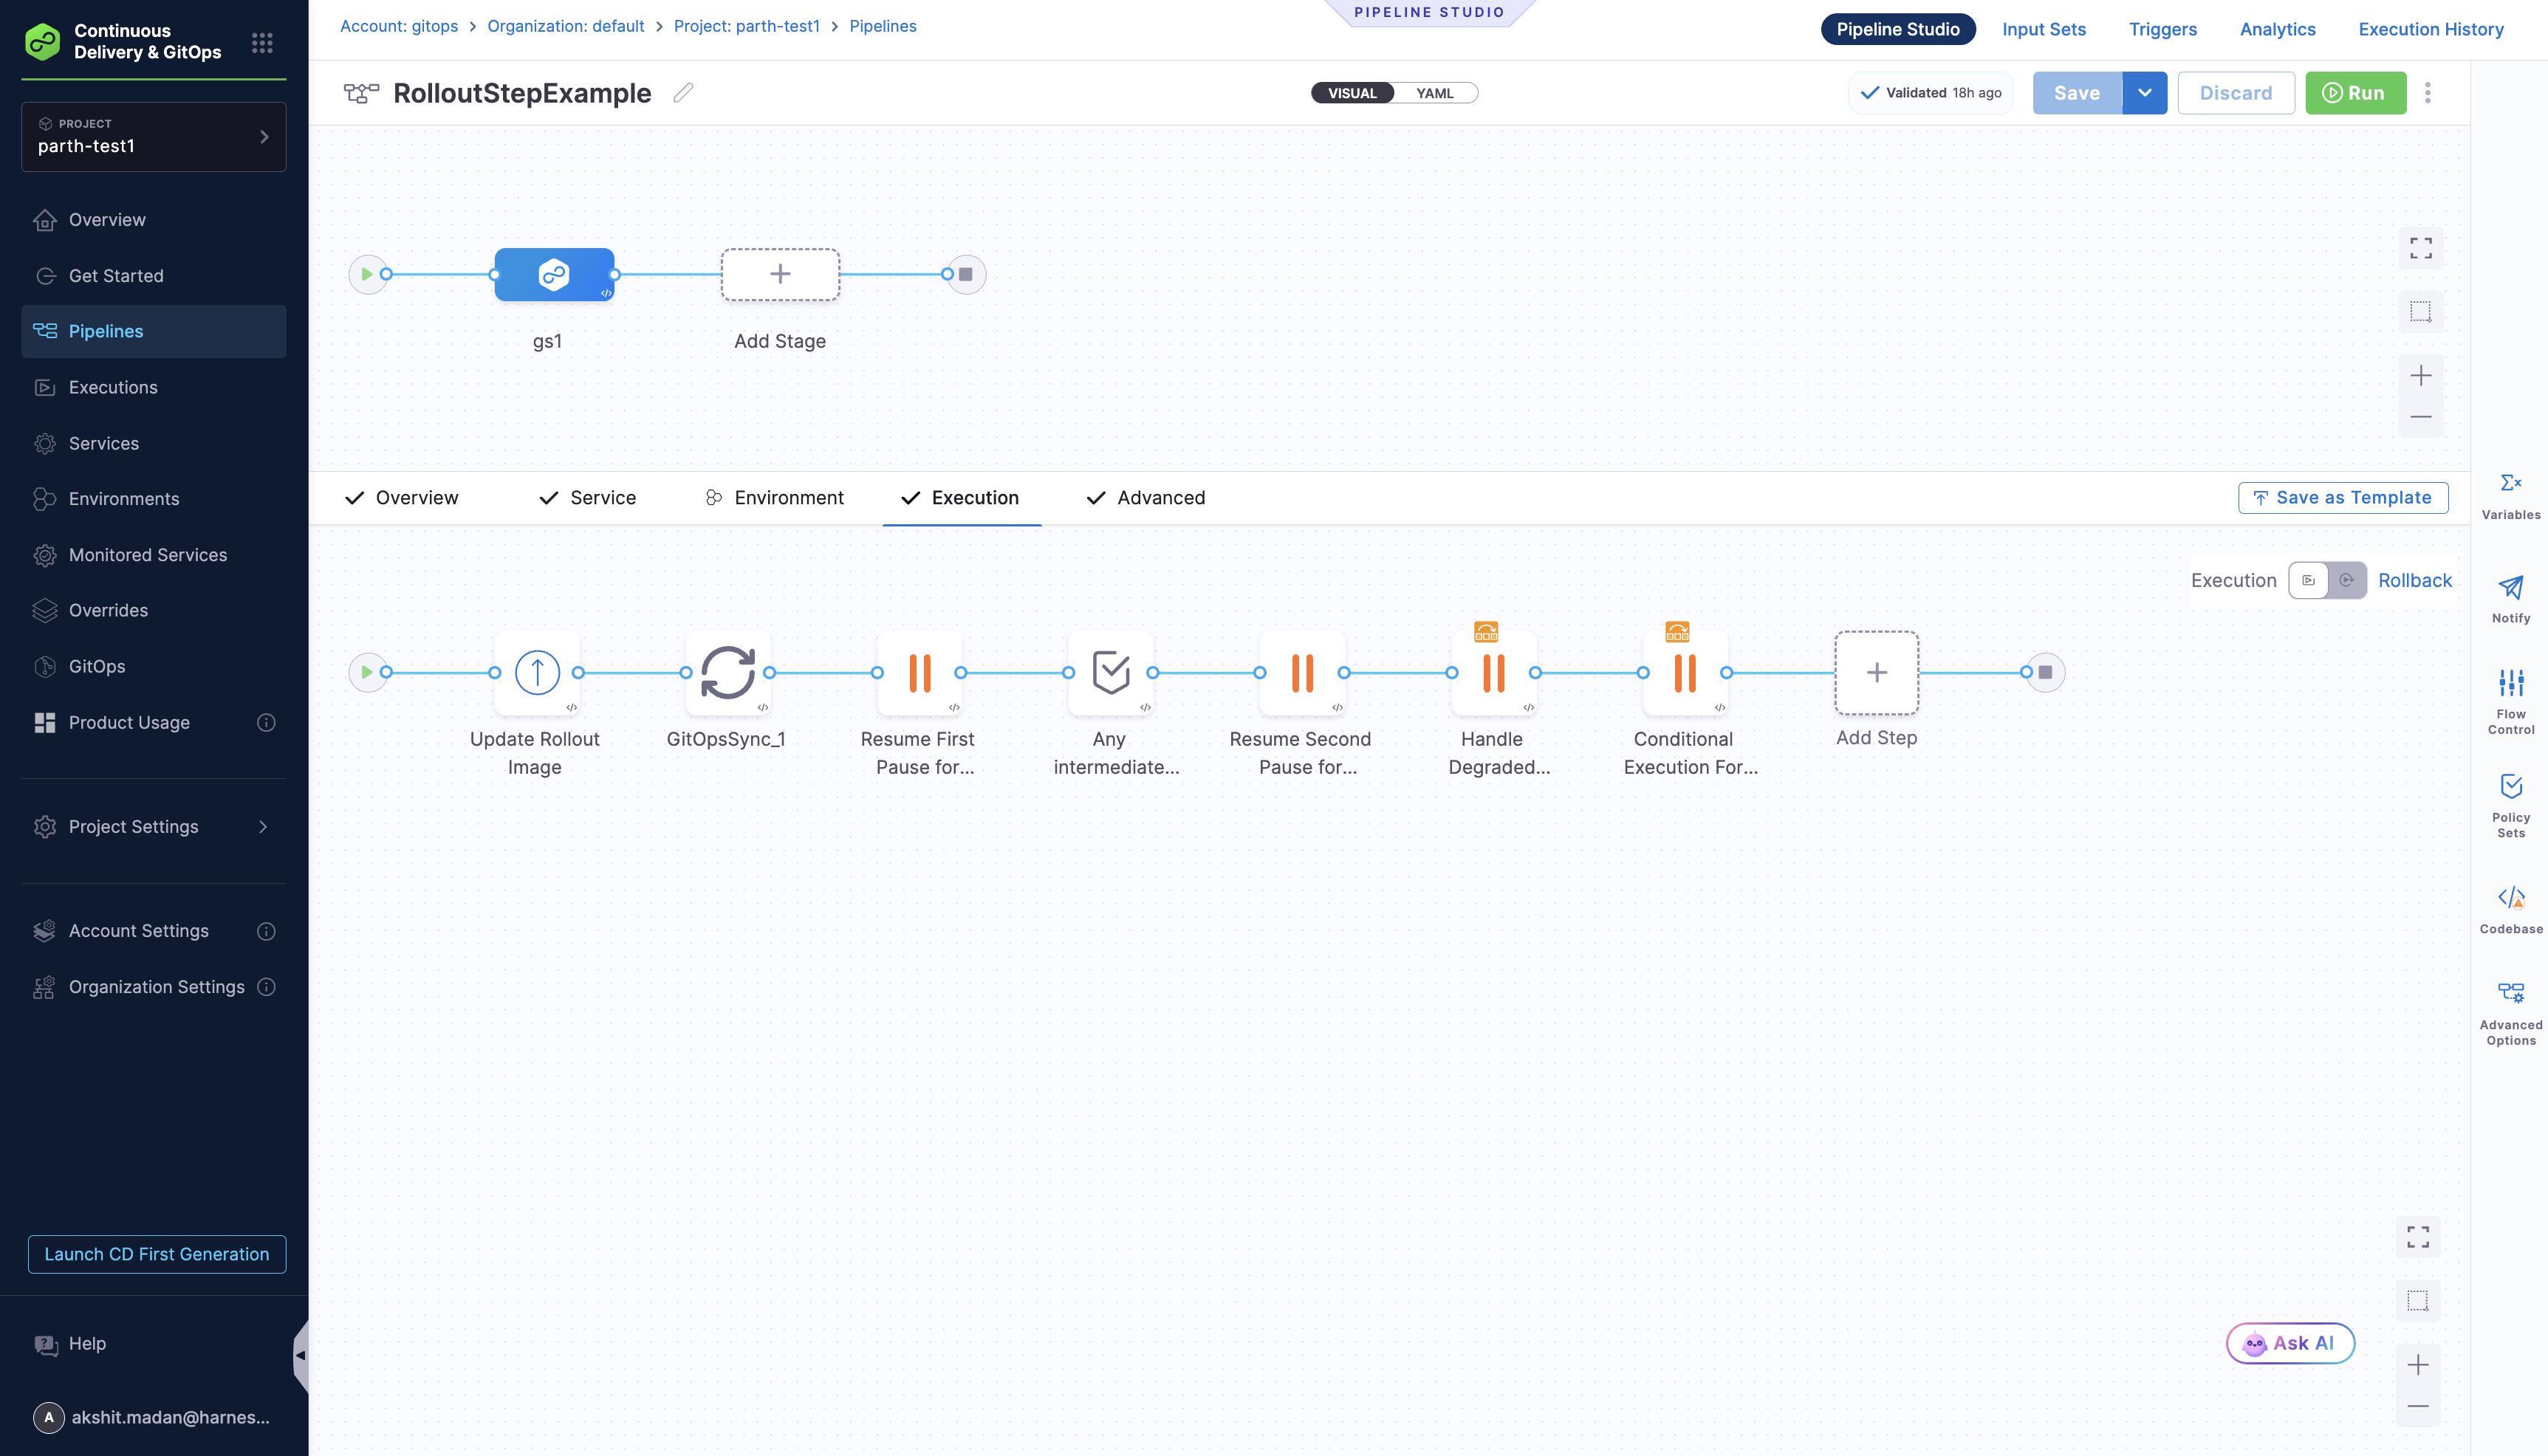Open the Codebase configuration

2511,908
